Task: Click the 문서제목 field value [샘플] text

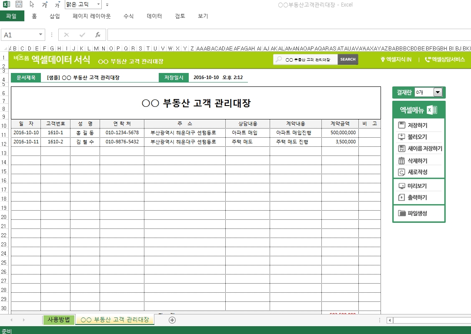Action: [83, 77]
